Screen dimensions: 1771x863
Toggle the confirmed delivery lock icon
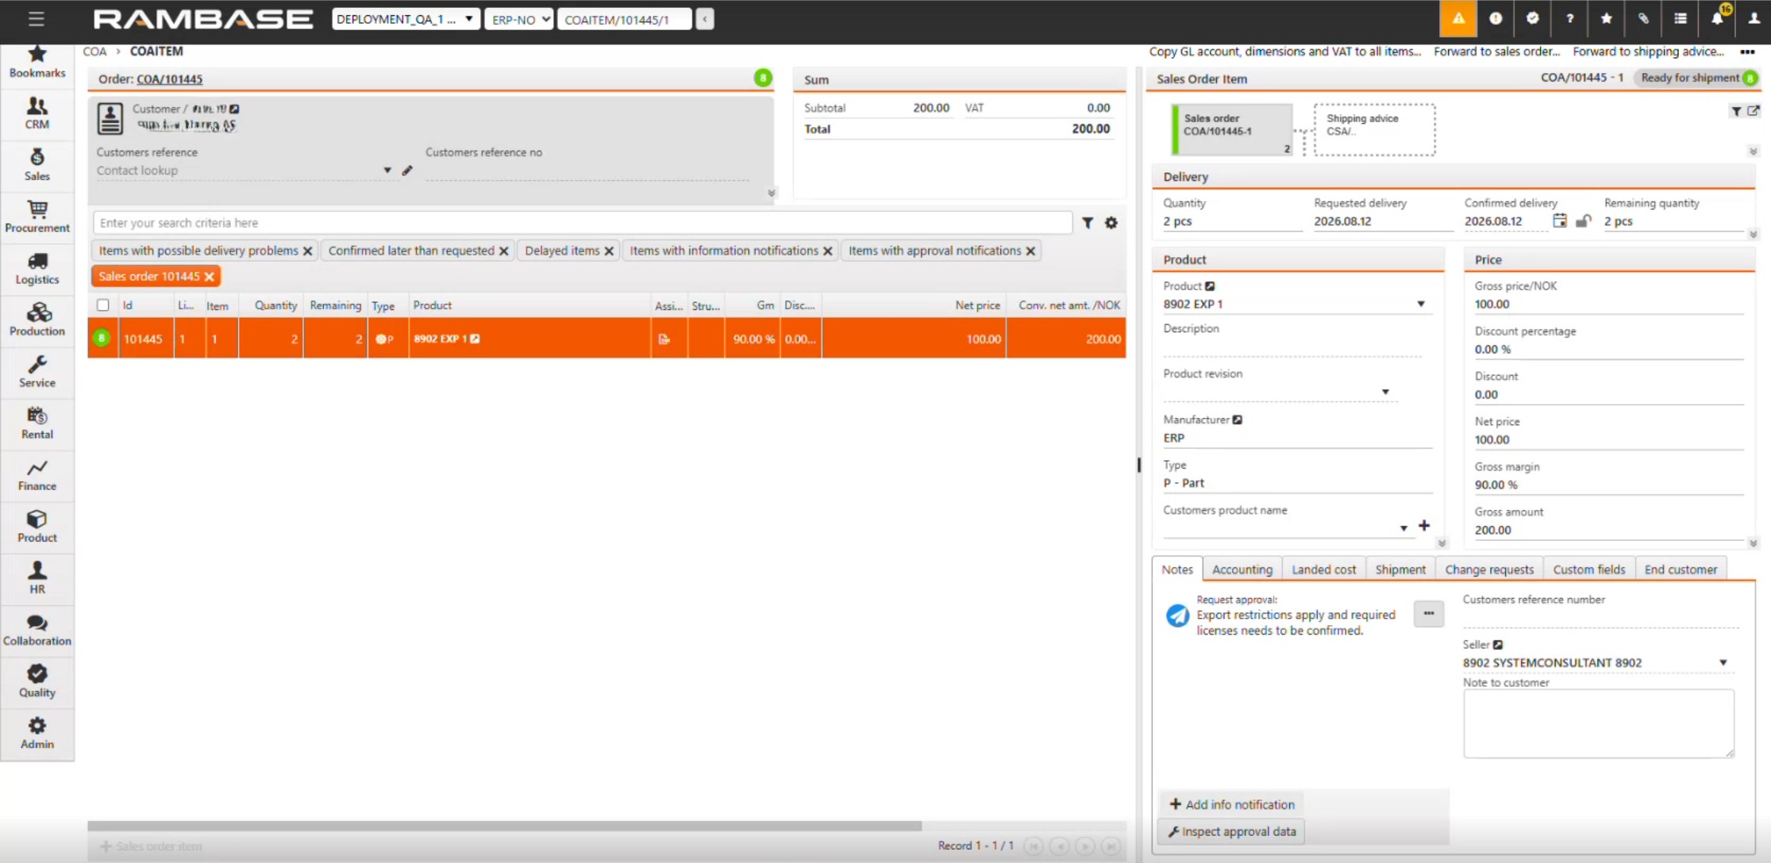click(x=1584, y=221)
